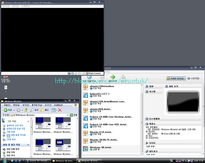This screenshot has height=163, width=205.
Task: Click the hard disk activity icon in VM status bar
Action: click(x=69, y=73)
